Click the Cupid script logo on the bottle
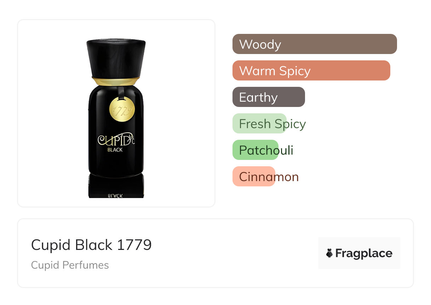431x305 pixels. click(115, 139)
